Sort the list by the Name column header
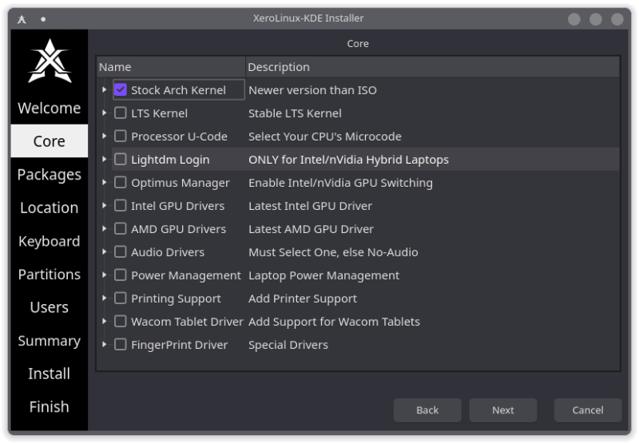 click(170, 67)
